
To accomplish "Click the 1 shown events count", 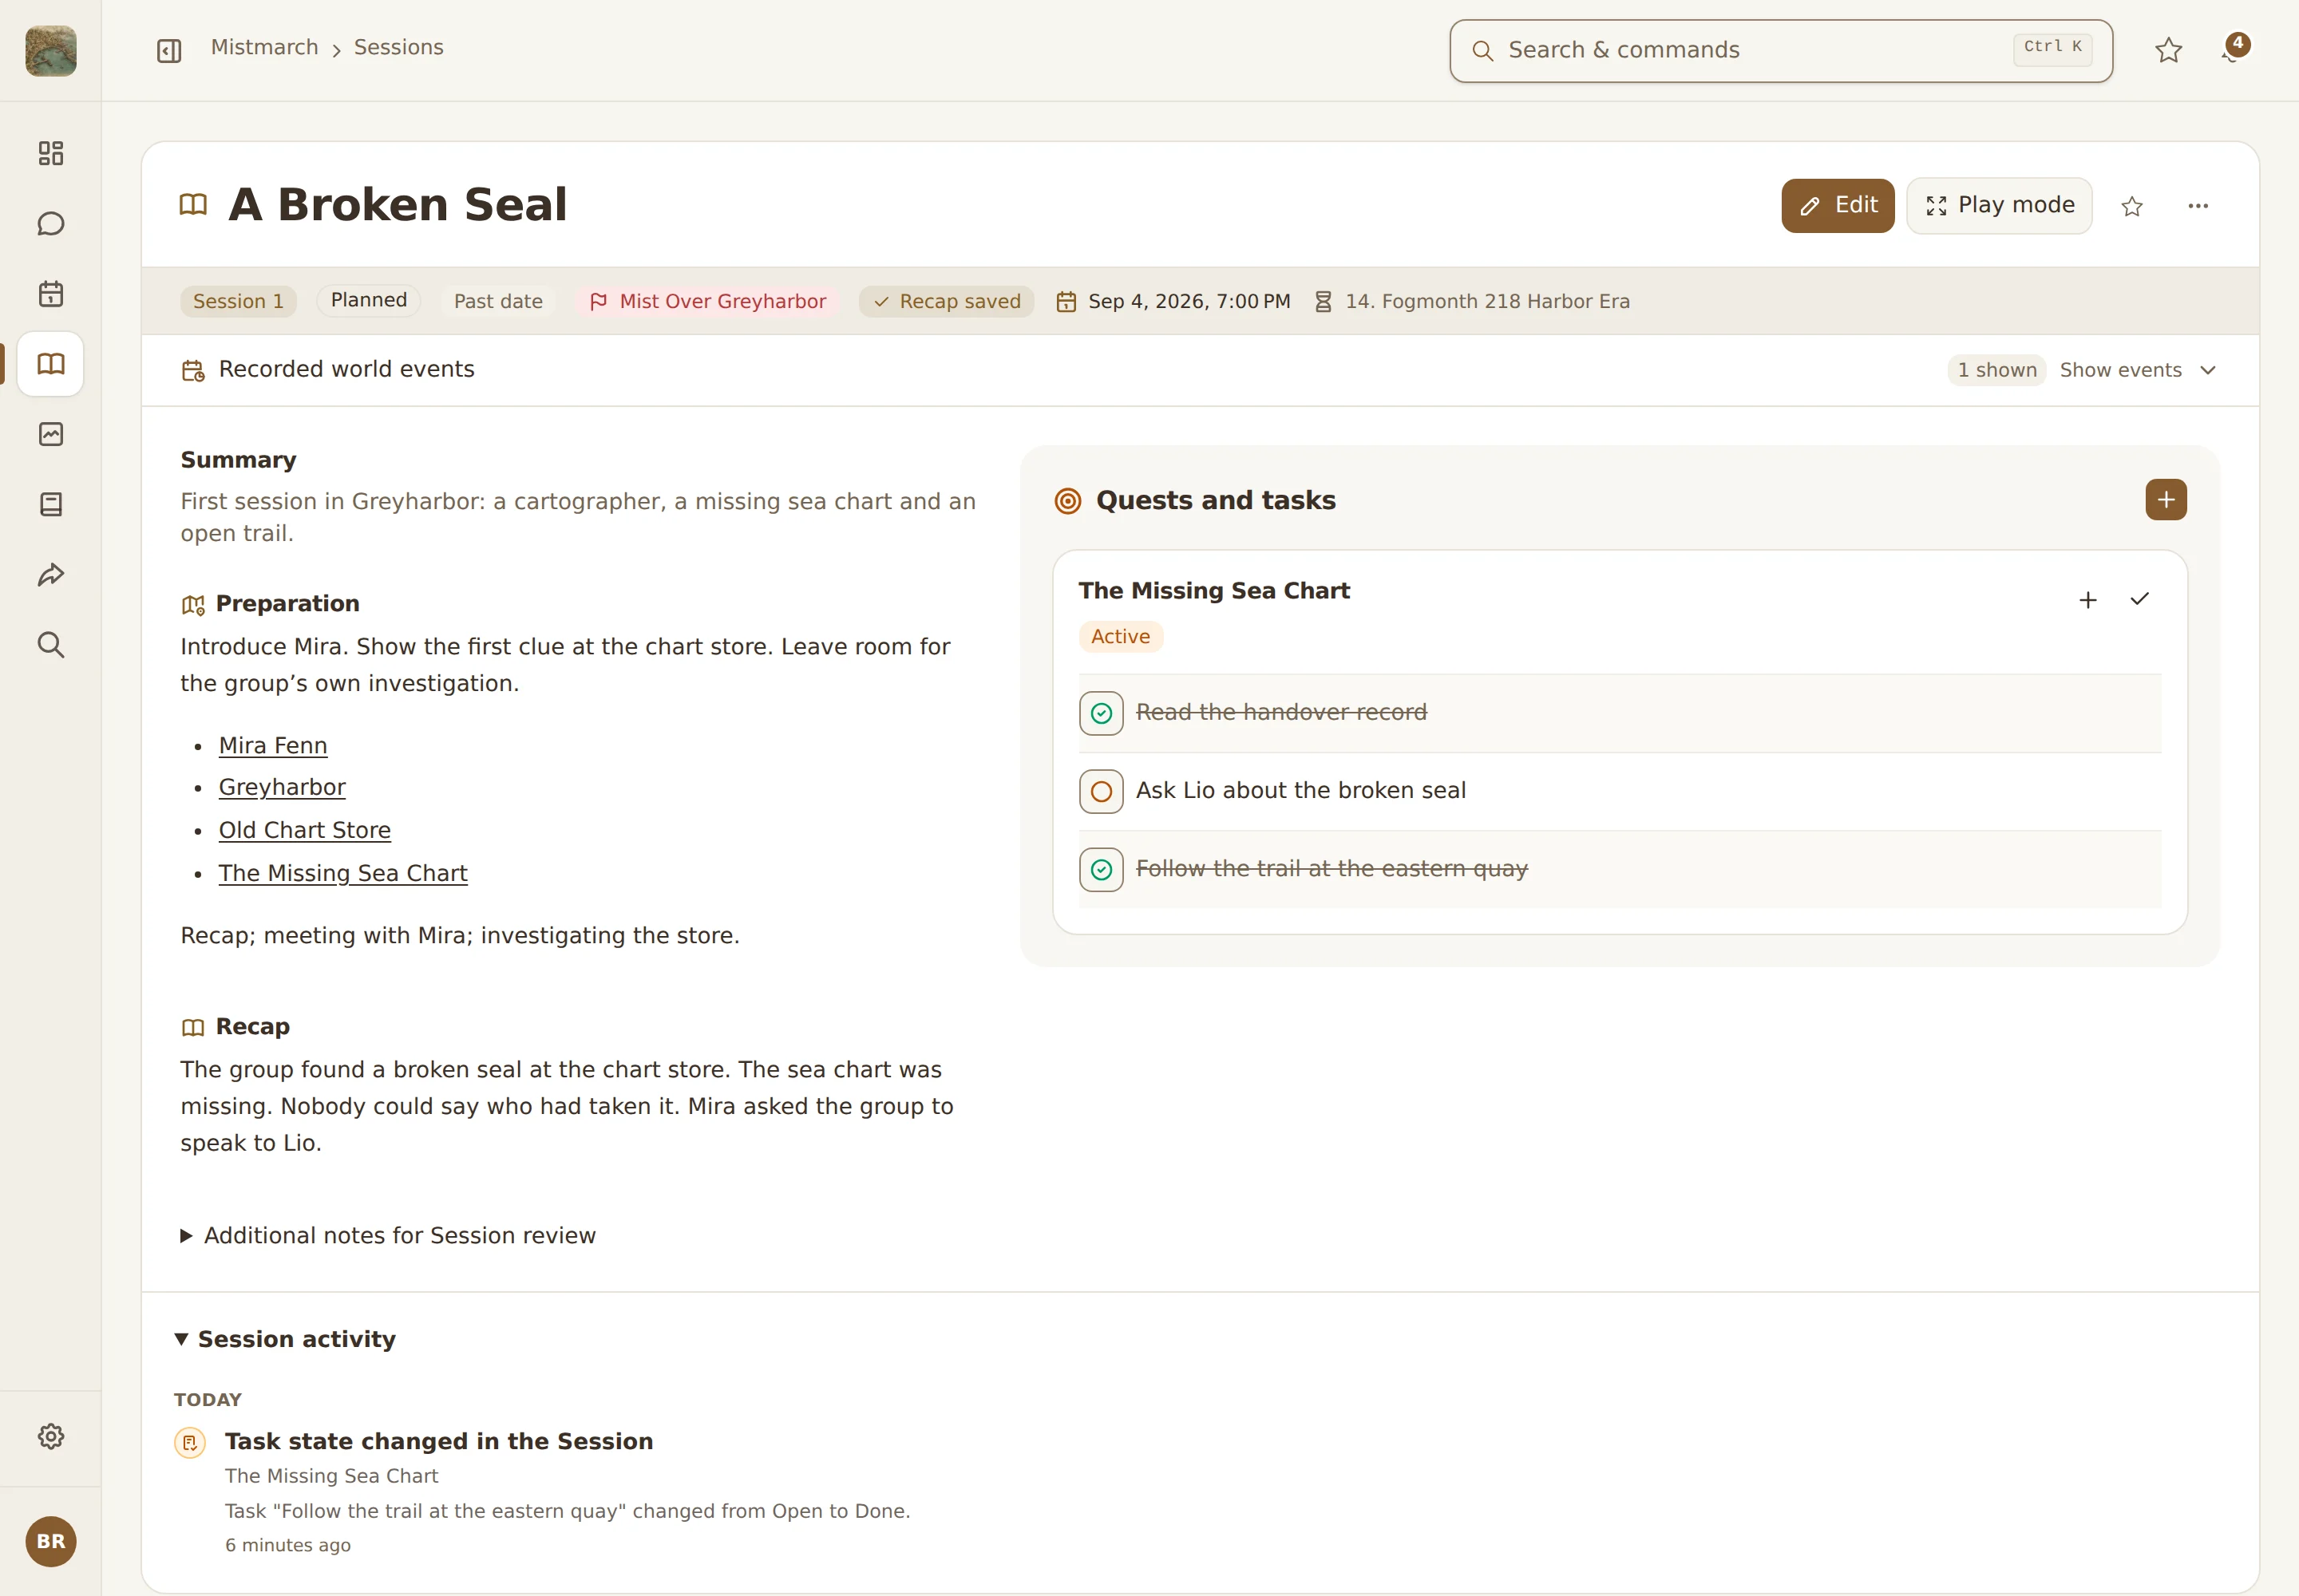I will click(1997, 370).
